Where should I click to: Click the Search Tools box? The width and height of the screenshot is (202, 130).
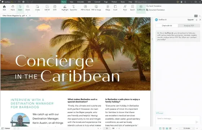coord(142,2)
